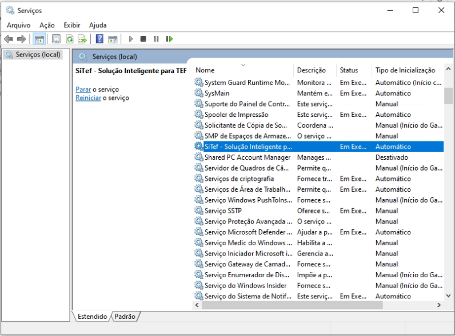Click the Start Service play icon
The height and width of the screenshot is (336, 455).
(130, 39)
